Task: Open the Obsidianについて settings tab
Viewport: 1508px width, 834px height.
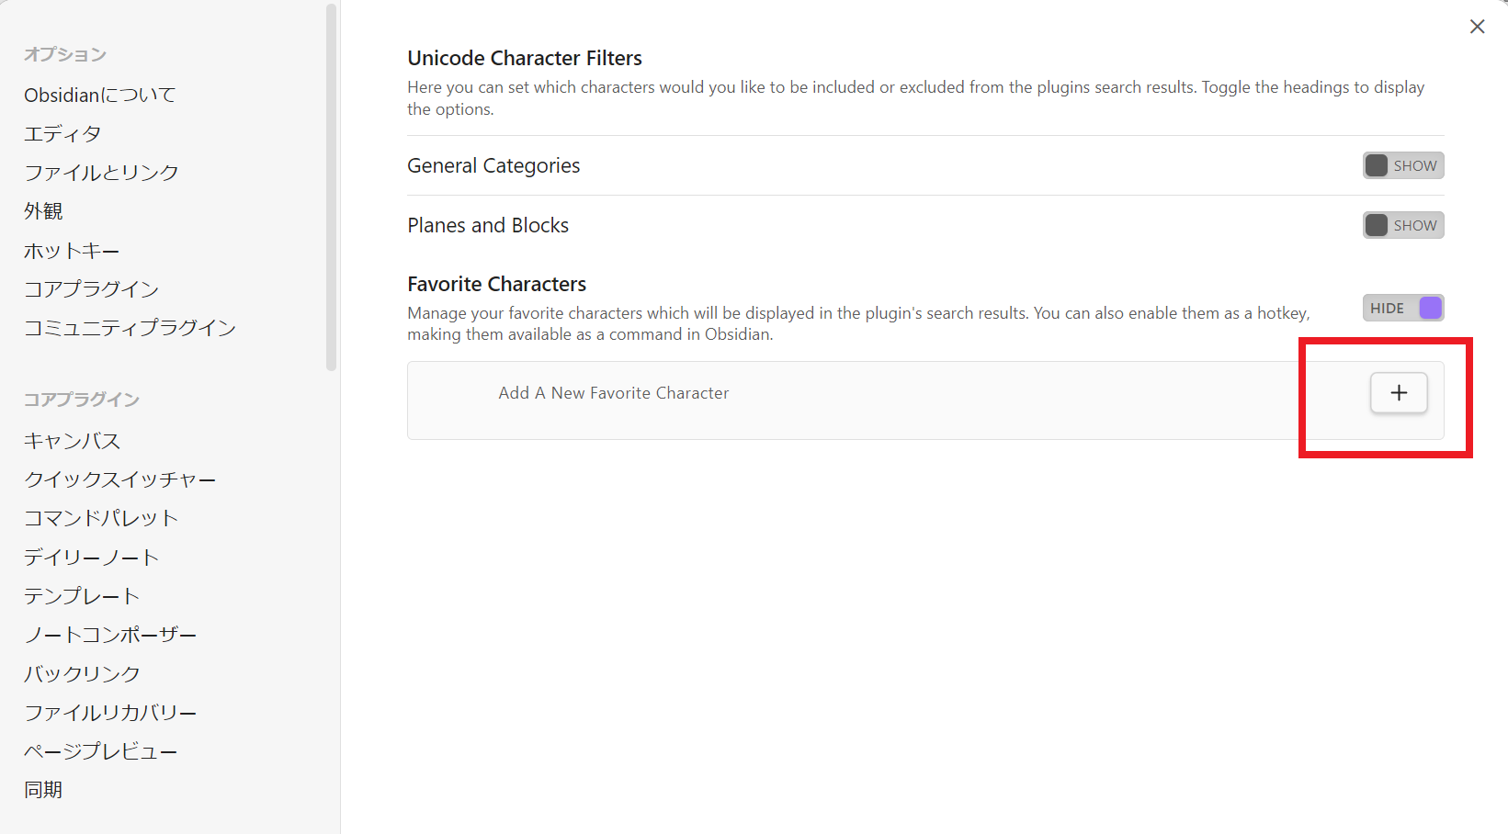Action: [99, 95]
